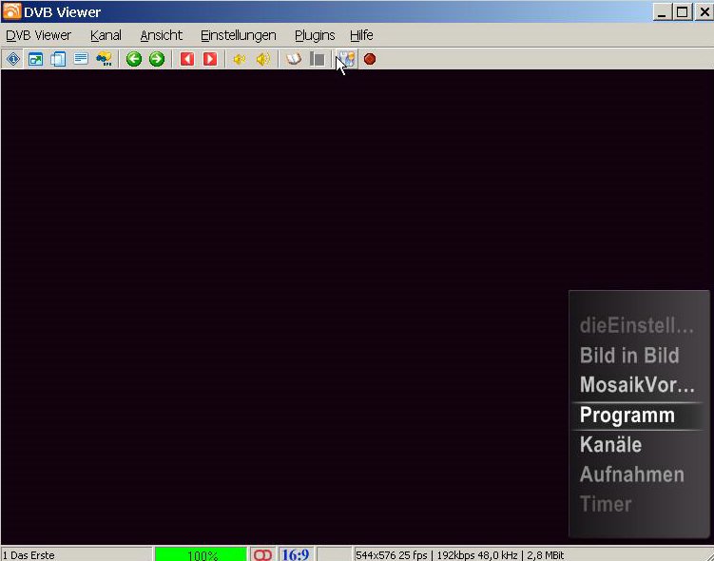Screen dimensions: 714x561
Task: Open the DVB Viewer menu
Action: click(x=39, y=35)
